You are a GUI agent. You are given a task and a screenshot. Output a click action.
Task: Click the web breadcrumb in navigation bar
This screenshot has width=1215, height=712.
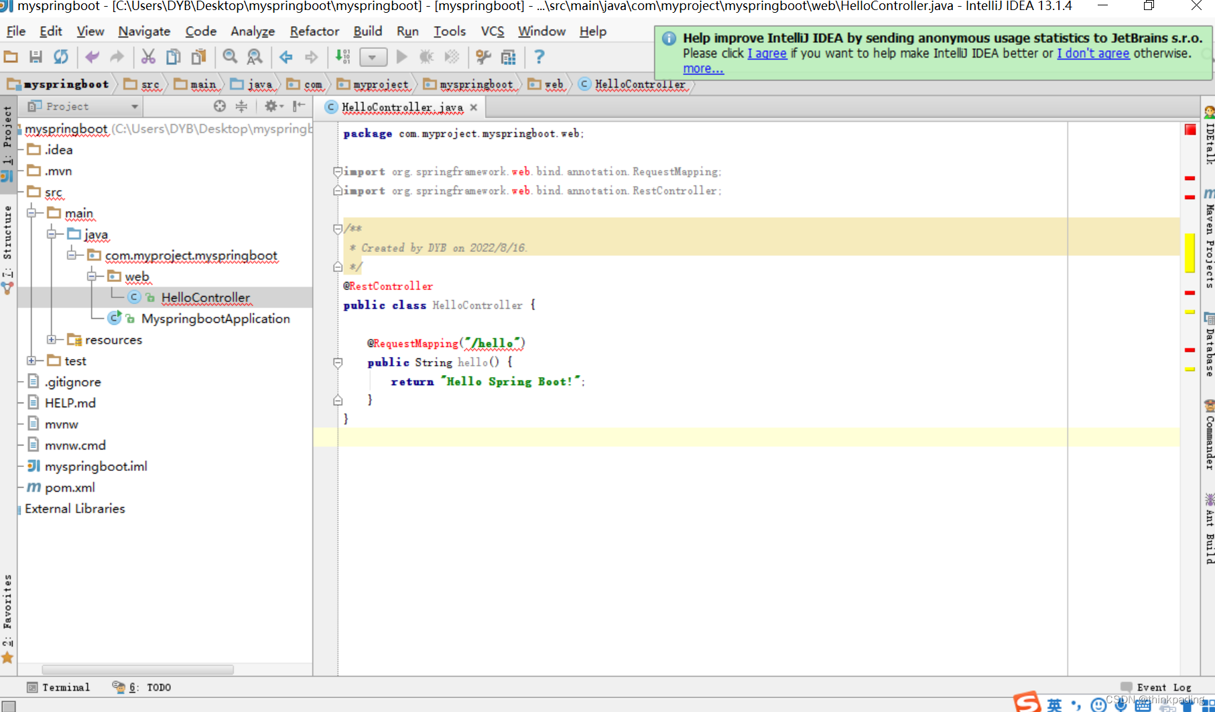[x=546, y=84]
